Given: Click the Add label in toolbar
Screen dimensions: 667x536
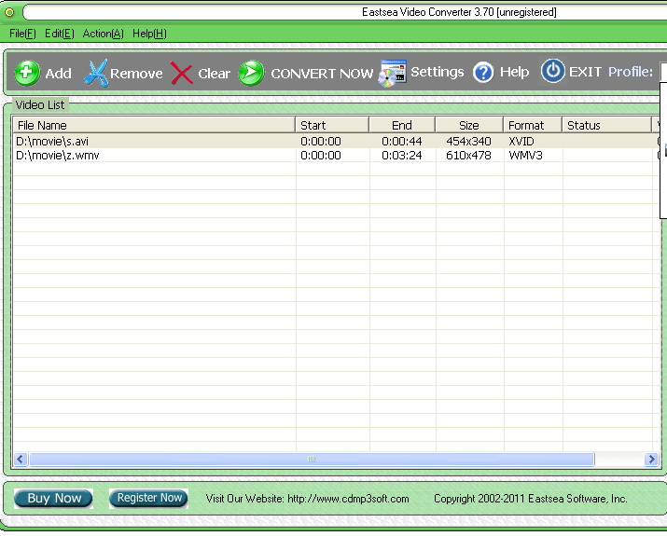Looking at the screenshot, I should coord(58,74).
